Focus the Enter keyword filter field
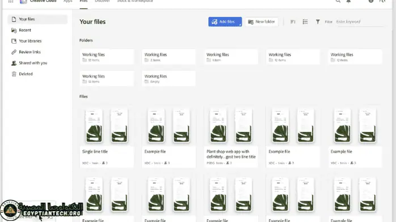Screen dimensions: 396x222 click(360, 22)
